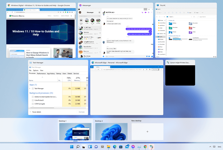Screen dimensions: 223x150
Task: Switch to Startup tab in Task Manager
Action: [59, 74]
